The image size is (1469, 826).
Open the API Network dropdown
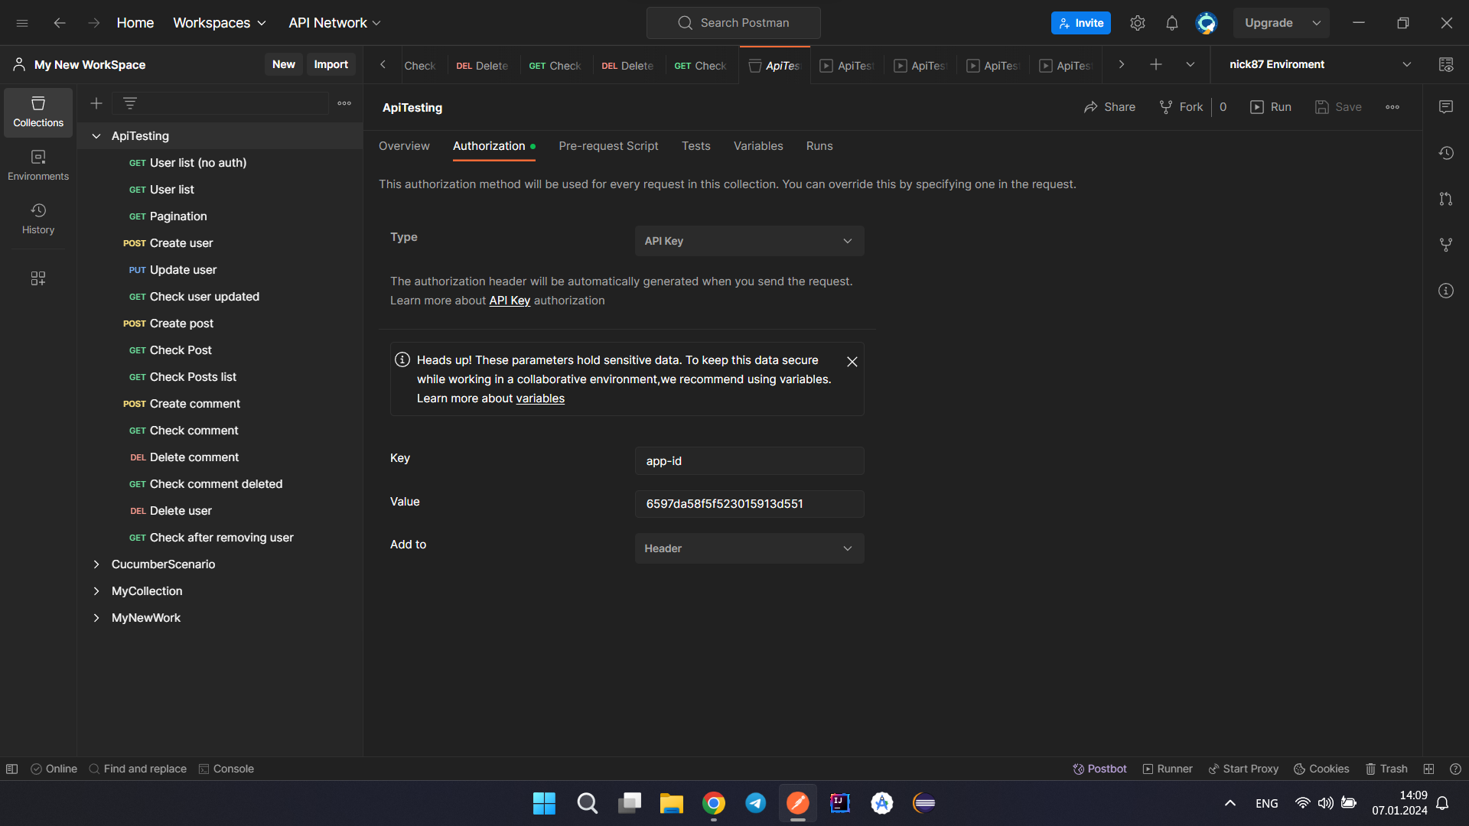335,23
